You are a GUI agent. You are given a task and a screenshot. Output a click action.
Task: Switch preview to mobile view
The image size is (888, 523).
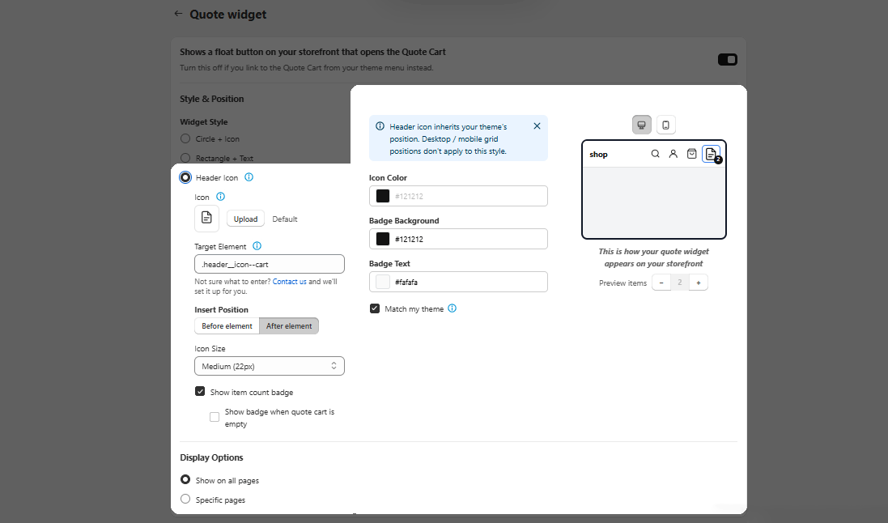tap(666, 125)
